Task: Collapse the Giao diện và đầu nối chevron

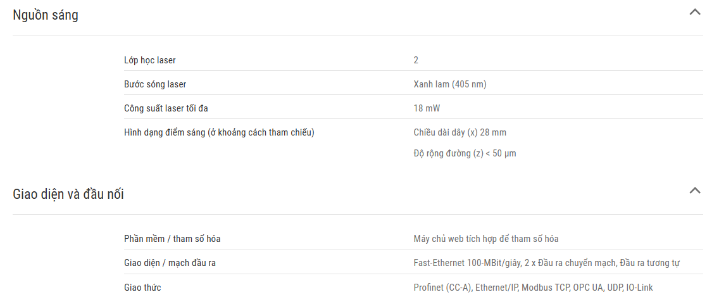Action: 695,190
